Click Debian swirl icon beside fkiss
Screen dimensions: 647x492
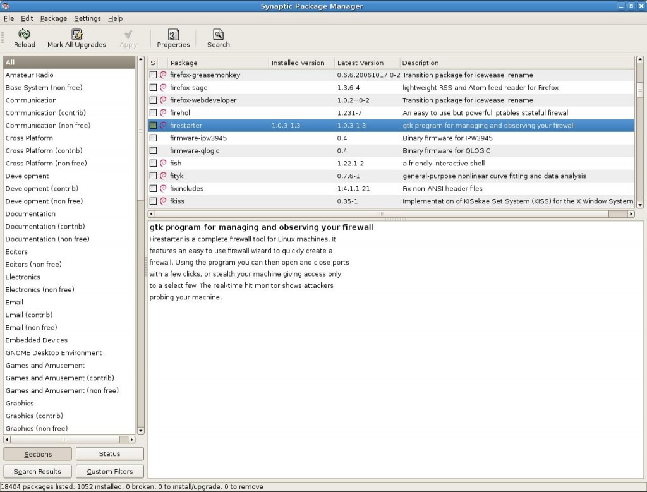tap(164, 201)
